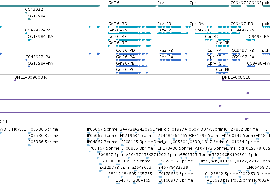
Task: Select the GH27812.3prime EST
Action: pyautogui.click(x=227, y=133)
